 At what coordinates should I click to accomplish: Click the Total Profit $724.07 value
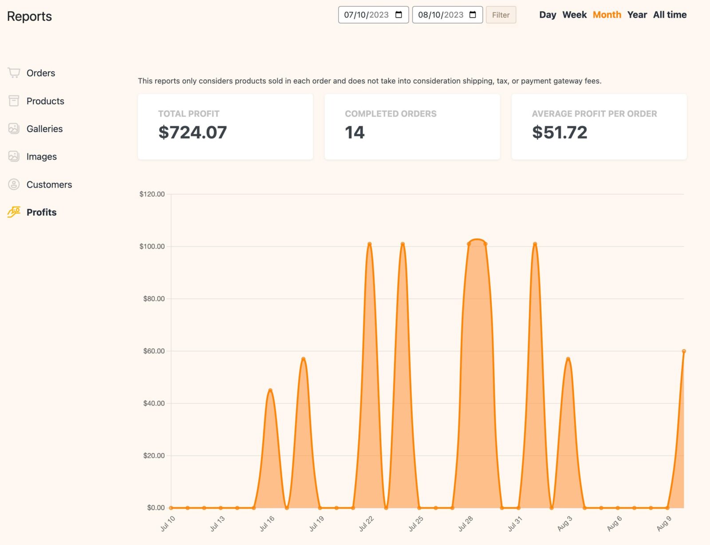tap(193, 132)
